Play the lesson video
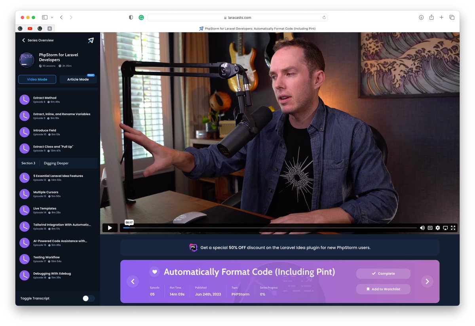The image size is (475, 326). (x=110, y=228)
